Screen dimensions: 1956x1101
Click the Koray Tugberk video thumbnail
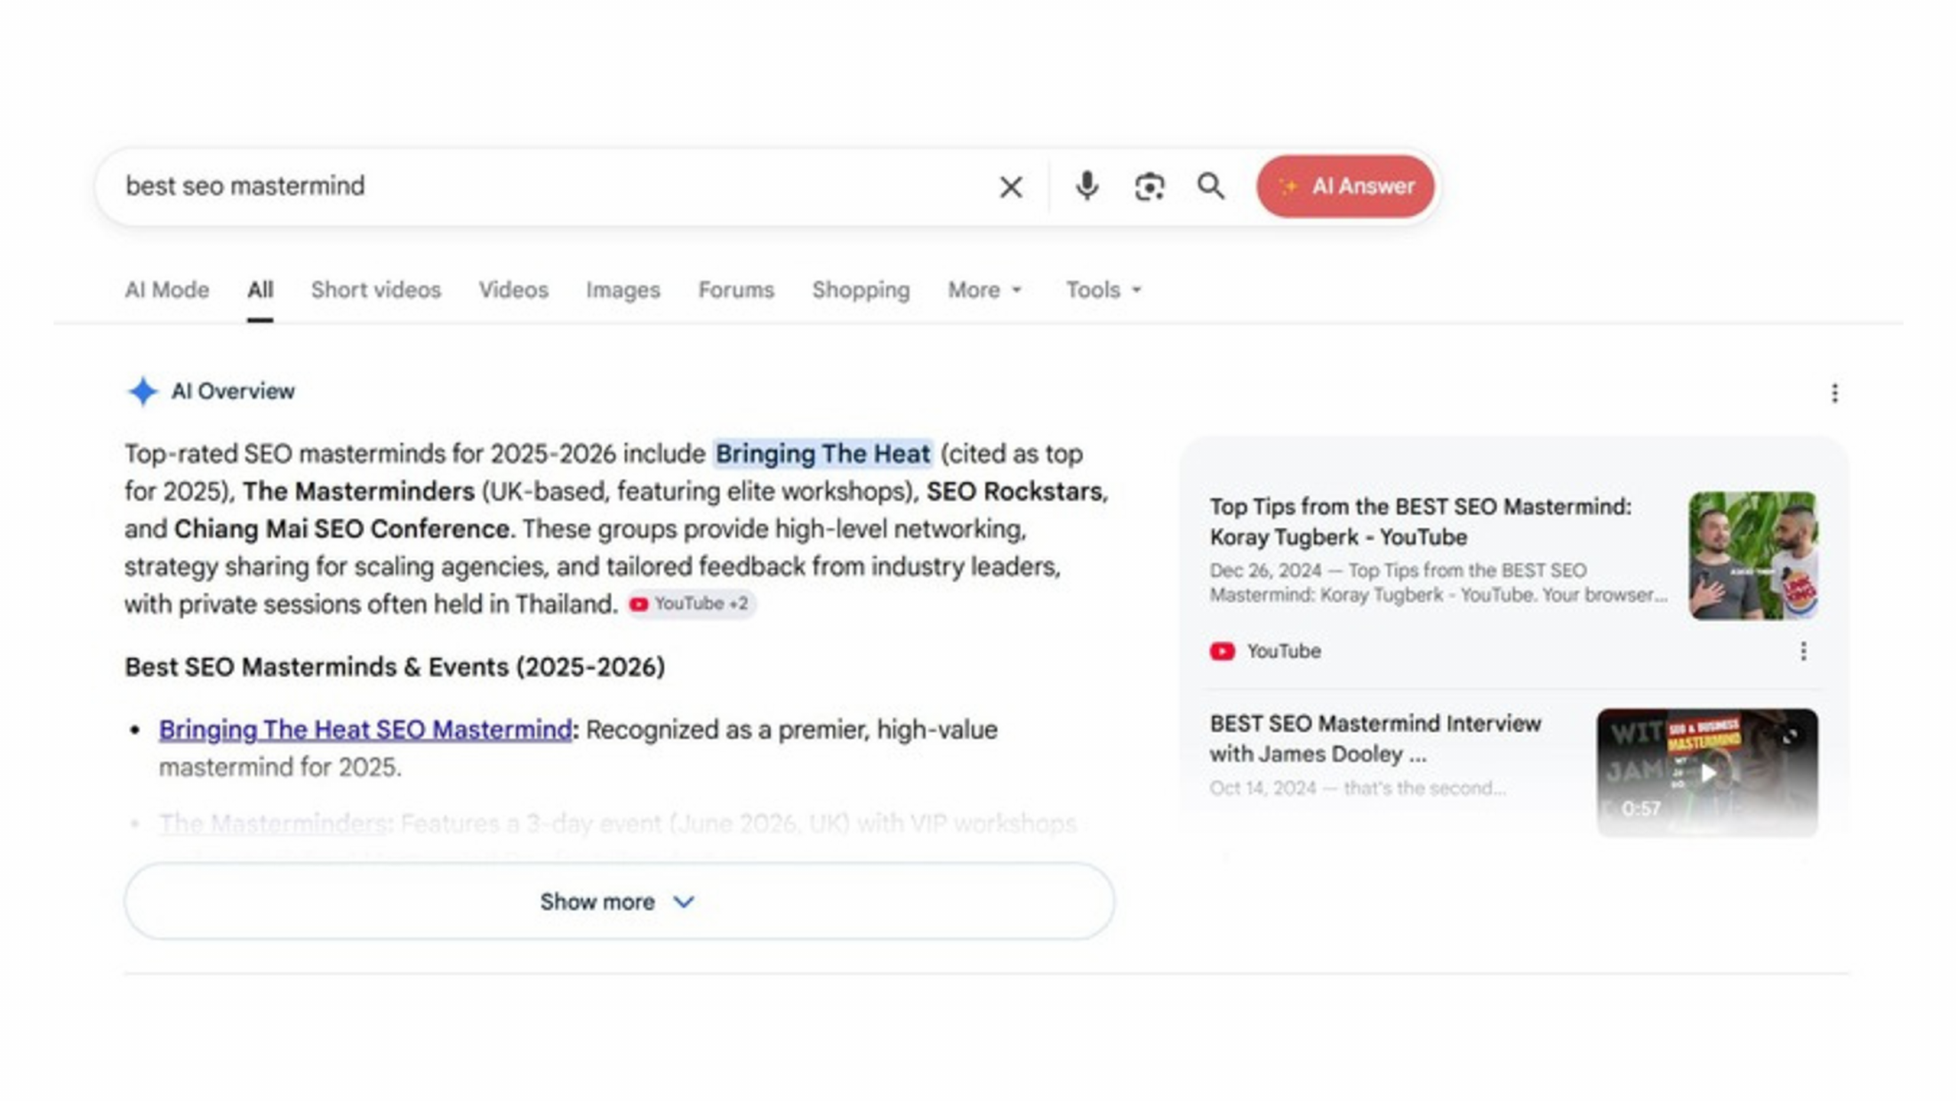pos(1752,556)
